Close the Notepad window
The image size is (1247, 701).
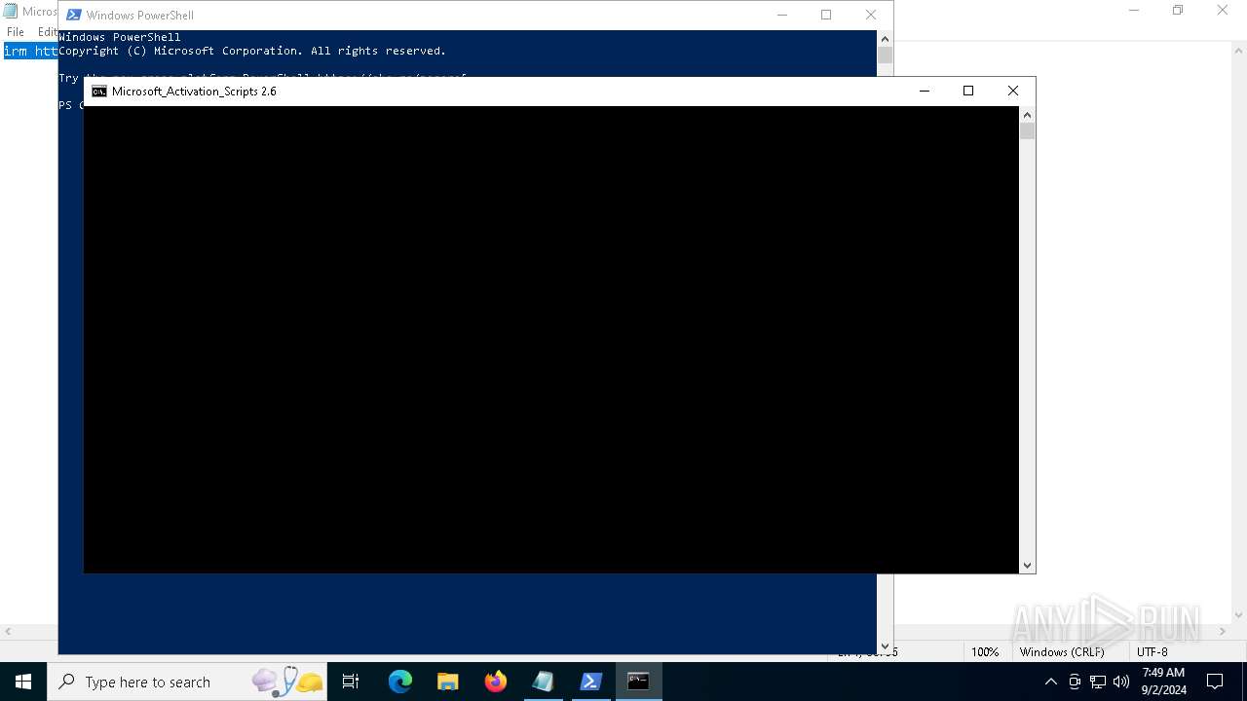pyautogui.click(x=1223, y=11)
